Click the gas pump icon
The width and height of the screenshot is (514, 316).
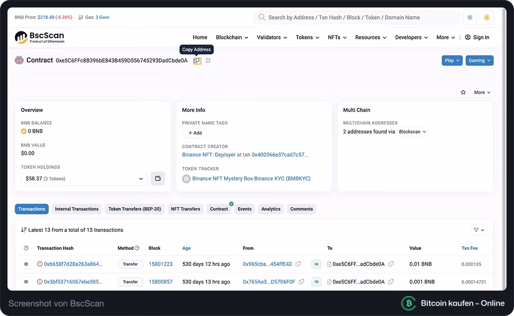(80, 17)
